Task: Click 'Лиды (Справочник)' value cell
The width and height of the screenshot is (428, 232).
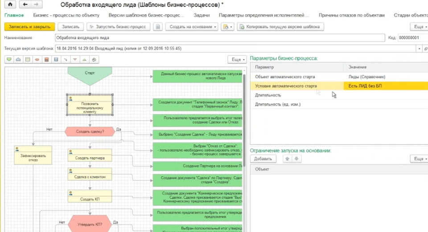Action: [386, 77]
